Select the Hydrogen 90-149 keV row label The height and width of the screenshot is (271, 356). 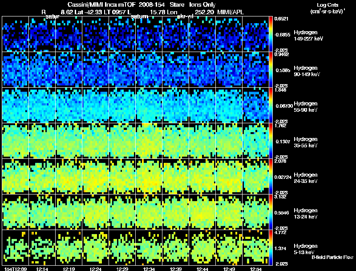coord(307,71)
